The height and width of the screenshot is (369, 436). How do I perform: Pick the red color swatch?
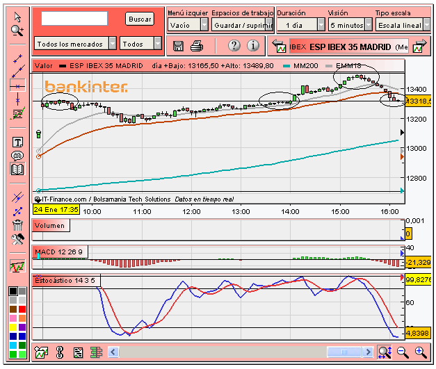pyautogui.click(x=22, y=309)
